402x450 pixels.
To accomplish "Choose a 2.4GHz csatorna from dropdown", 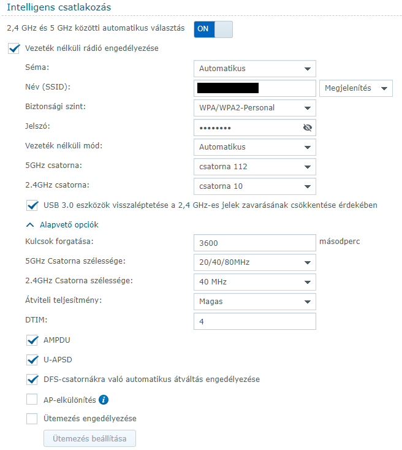I will point(254,186).
